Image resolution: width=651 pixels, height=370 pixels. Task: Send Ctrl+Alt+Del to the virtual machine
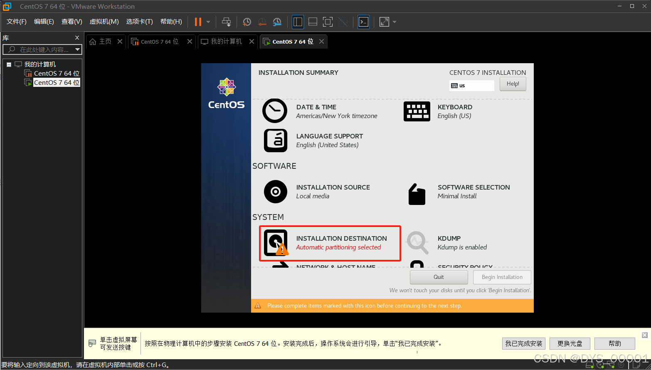[x=226, y=22]
